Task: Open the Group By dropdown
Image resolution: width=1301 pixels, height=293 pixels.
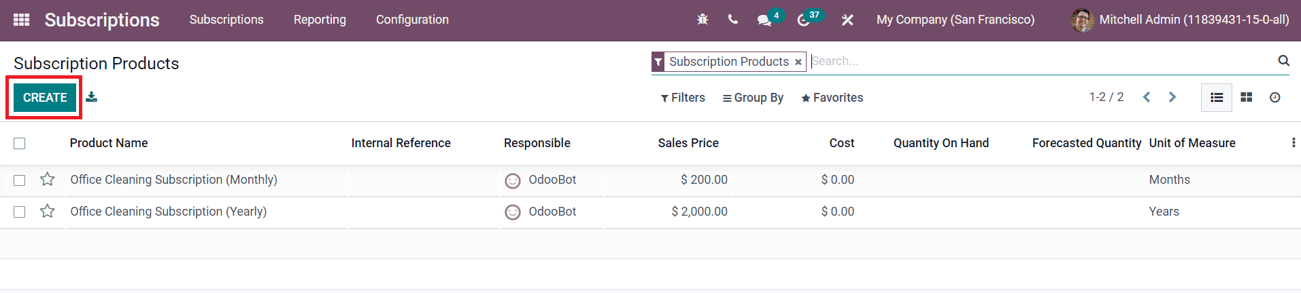Action: point(753,98)
